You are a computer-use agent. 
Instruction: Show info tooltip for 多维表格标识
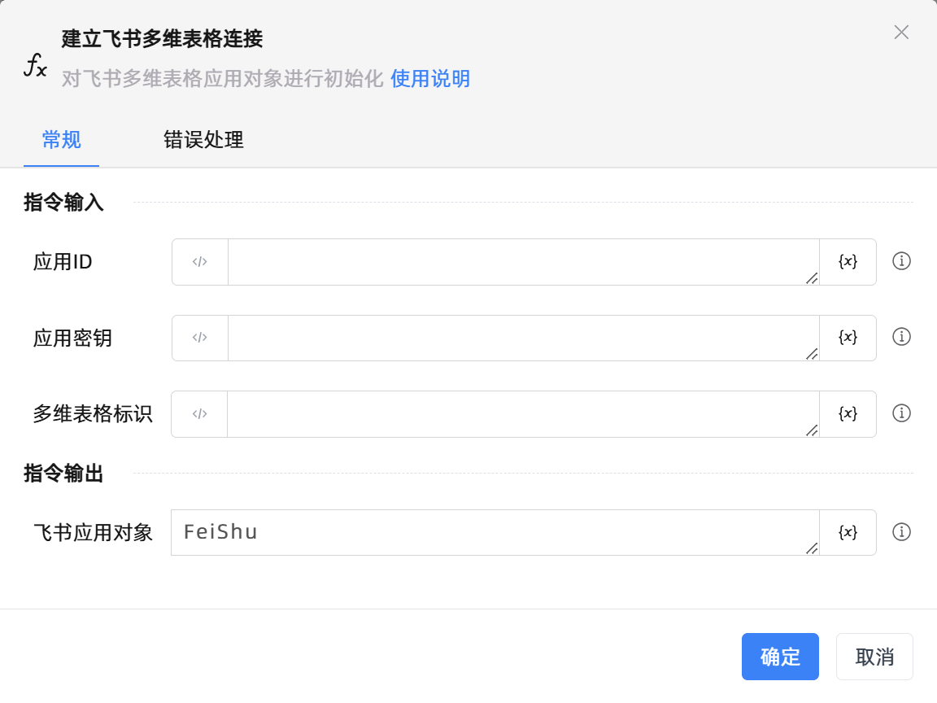pos(901,413)
